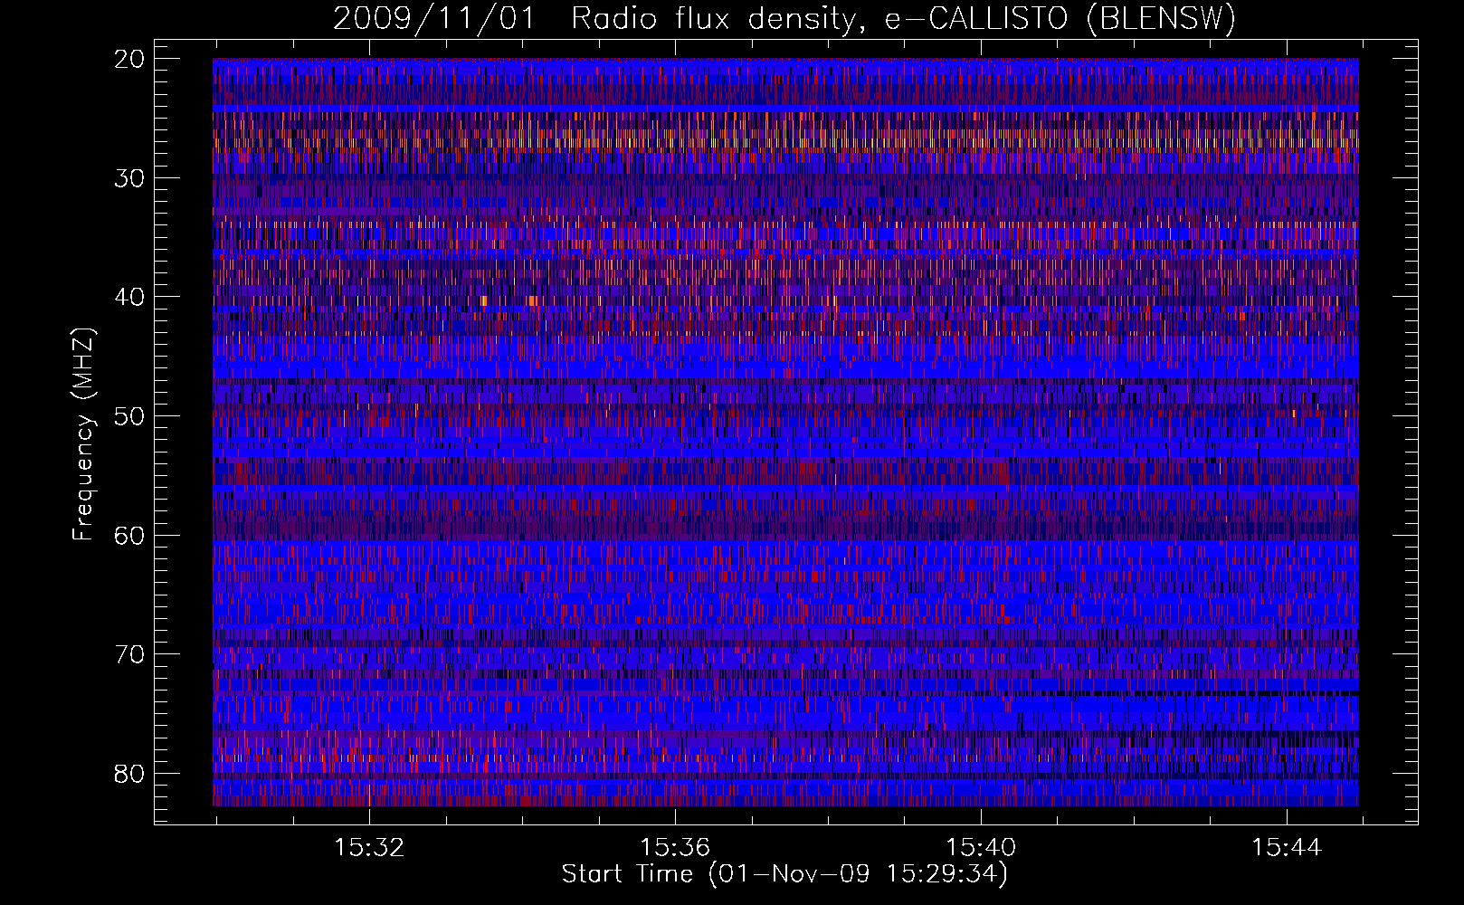
Task: Click the 'Frequency (MHZ)' axis label
Action: pos(83,434)
